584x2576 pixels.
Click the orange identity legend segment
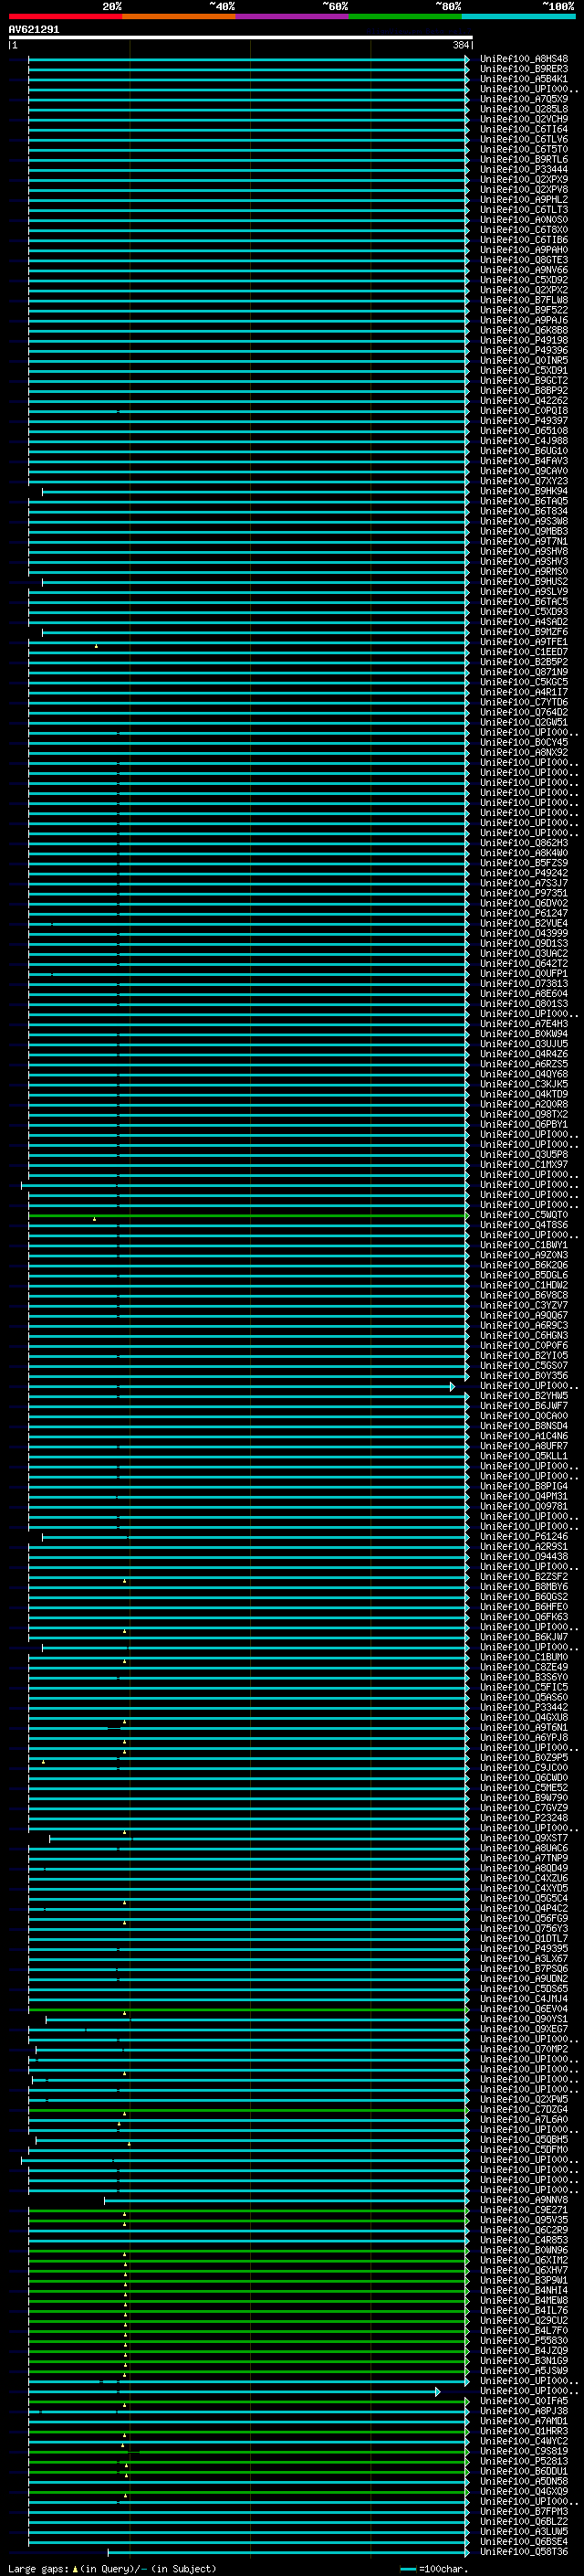point(179,16)
